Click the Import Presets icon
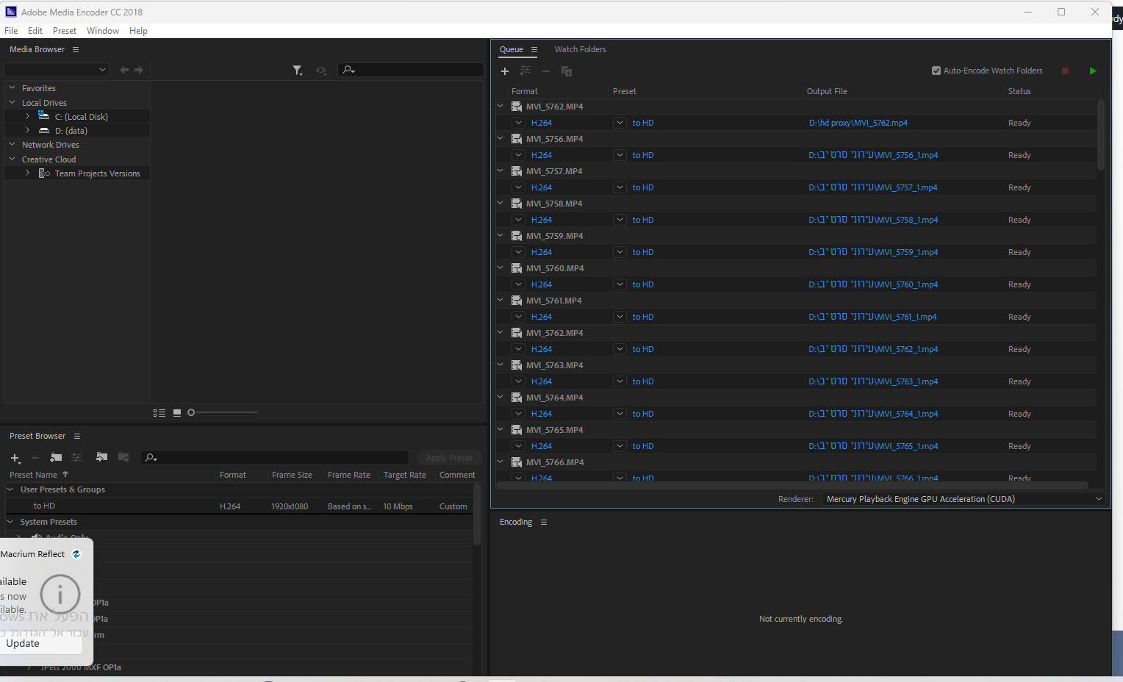The image size is (1123, 682). point(101,458)
